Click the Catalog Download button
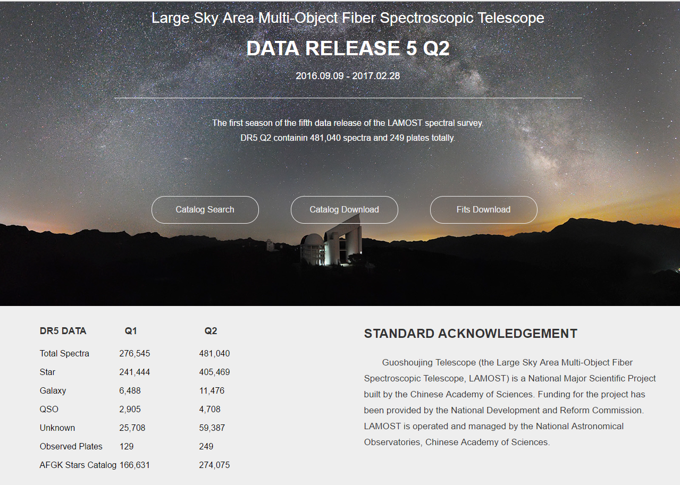This screenshot has height=485, width=680. tap(345, 210)
